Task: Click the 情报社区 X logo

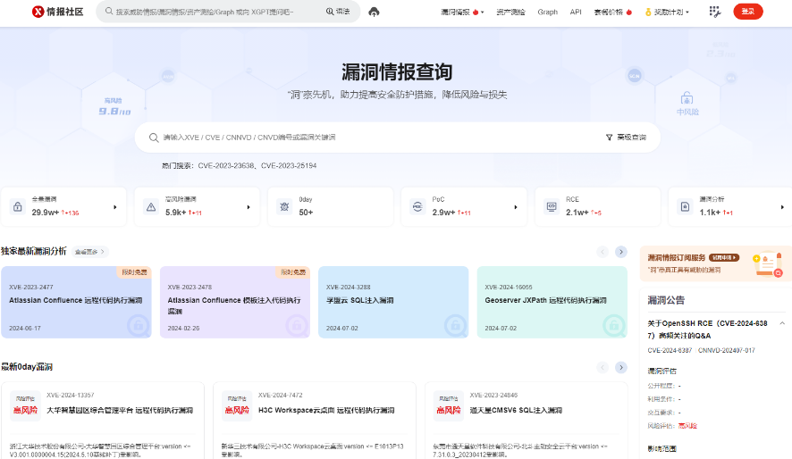Action: (x=38, y=12)
